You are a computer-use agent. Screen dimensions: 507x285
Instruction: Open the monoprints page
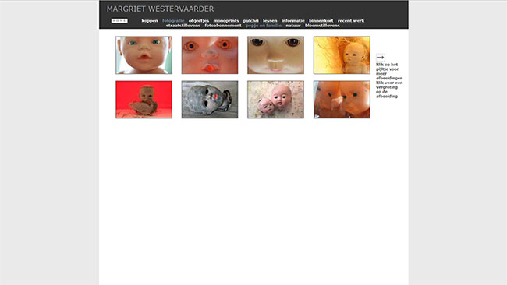pyautogui.click(x=226, y=21)
